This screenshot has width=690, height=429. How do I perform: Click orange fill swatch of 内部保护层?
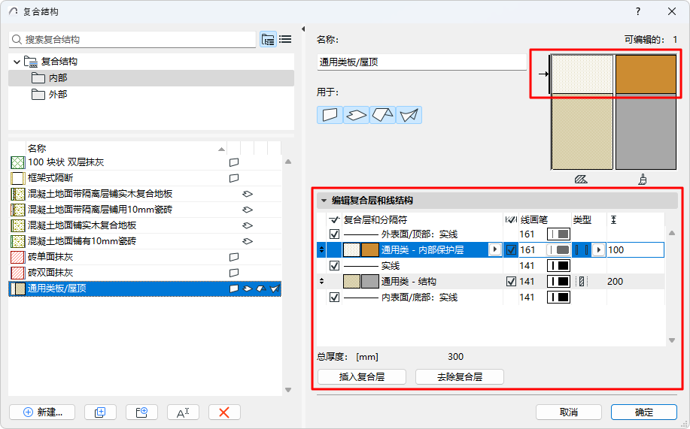click(370, 249)
